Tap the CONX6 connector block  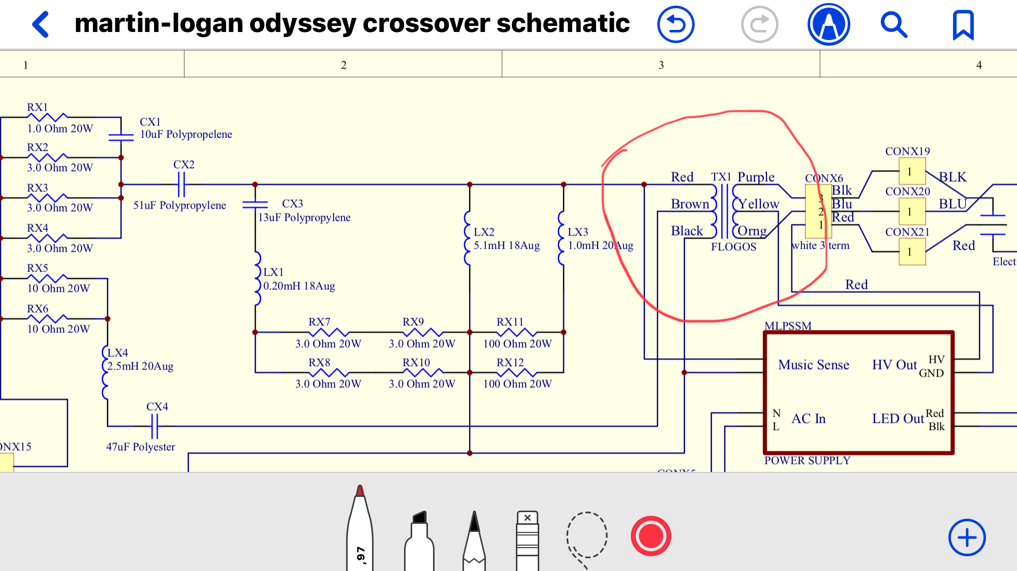click(x=818, y=211)
